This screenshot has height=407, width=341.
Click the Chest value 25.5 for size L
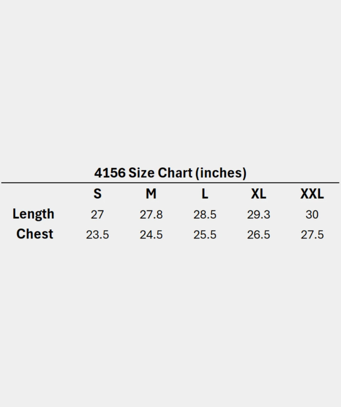205,235
